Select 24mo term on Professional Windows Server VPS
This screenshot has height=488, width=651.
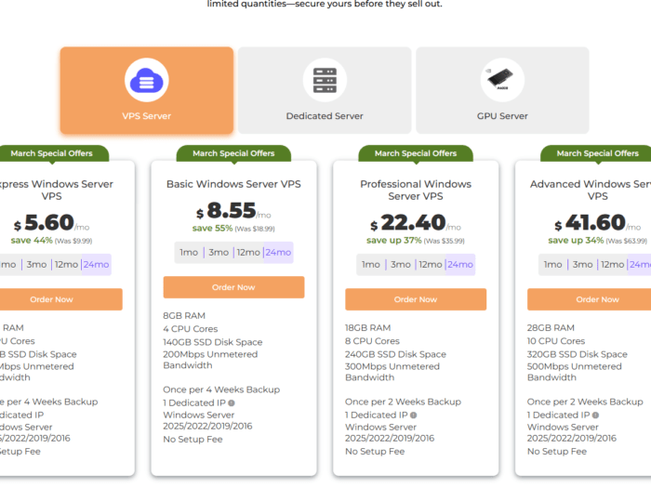tap(459, 264)
